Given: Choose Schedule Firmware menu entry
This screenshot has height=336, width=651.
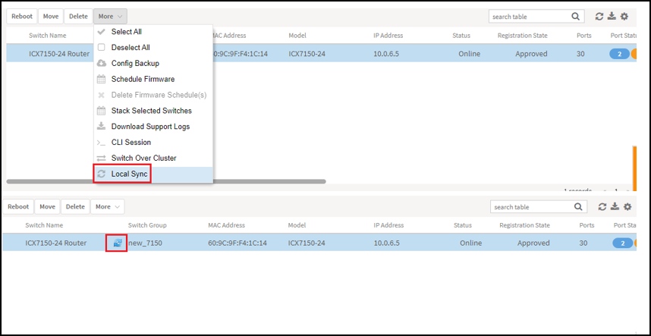Looking at the screenshot, I should (x=153, y=79).
